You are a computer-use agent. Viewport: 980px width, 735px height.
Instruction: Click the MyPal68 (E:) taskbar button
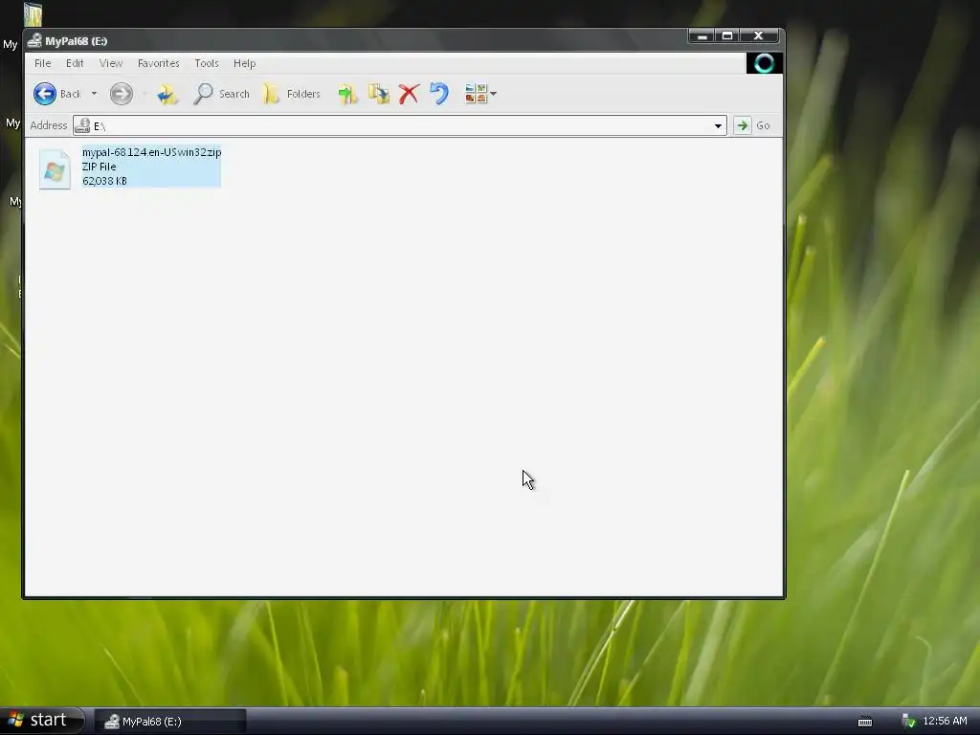click(x=170, y=722)
